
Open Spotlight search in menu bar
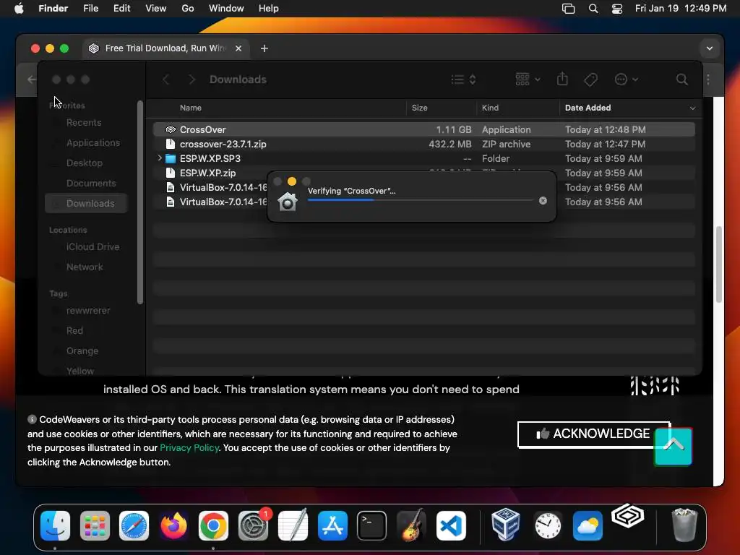[x=593, y=9]
